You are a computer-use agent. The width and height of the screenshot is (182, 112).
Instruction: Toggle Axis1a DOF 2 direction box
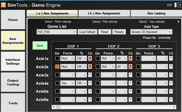click(x=98, y=58)
